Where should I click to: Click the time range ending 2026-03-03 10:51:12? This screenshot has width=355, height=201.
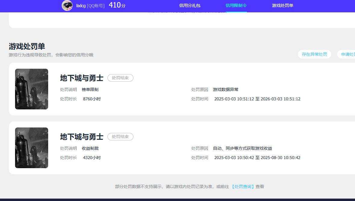[x=257, y=99]
